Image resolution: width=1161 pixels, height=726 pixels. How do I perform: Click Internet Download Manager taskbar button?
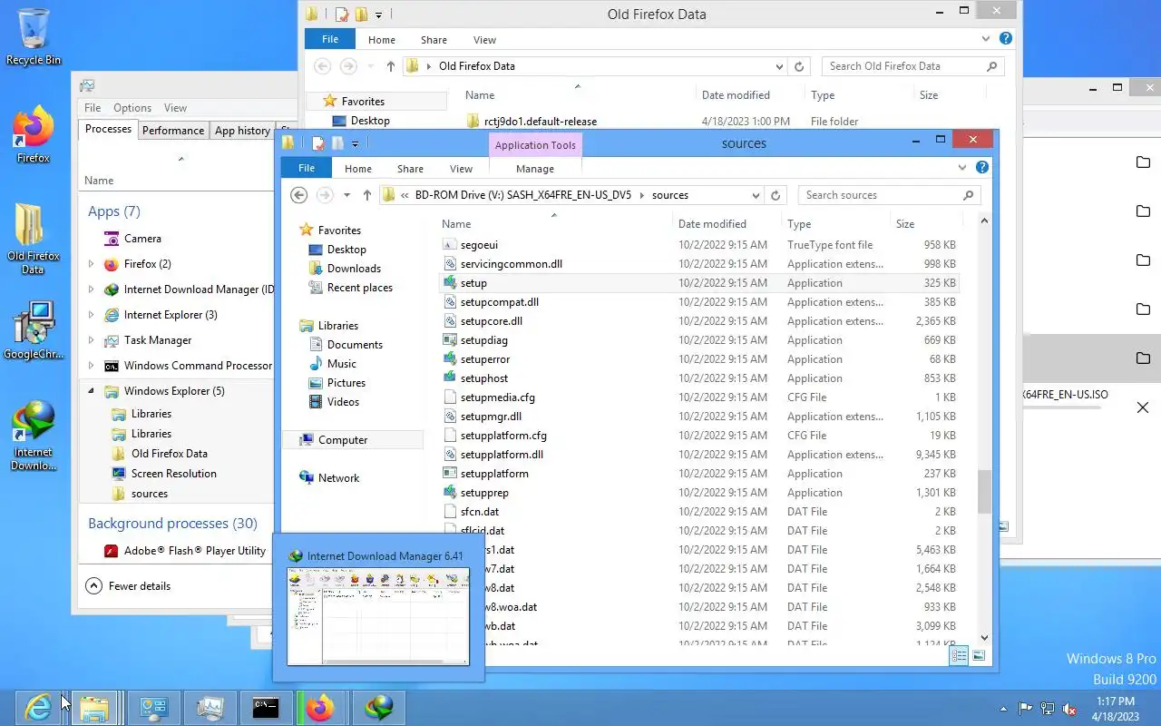378,707
